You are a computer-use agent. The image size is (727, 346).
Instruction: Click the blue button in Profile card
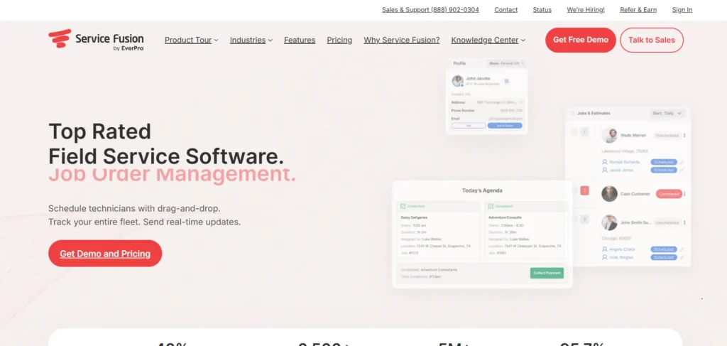(x=505, y=126)
